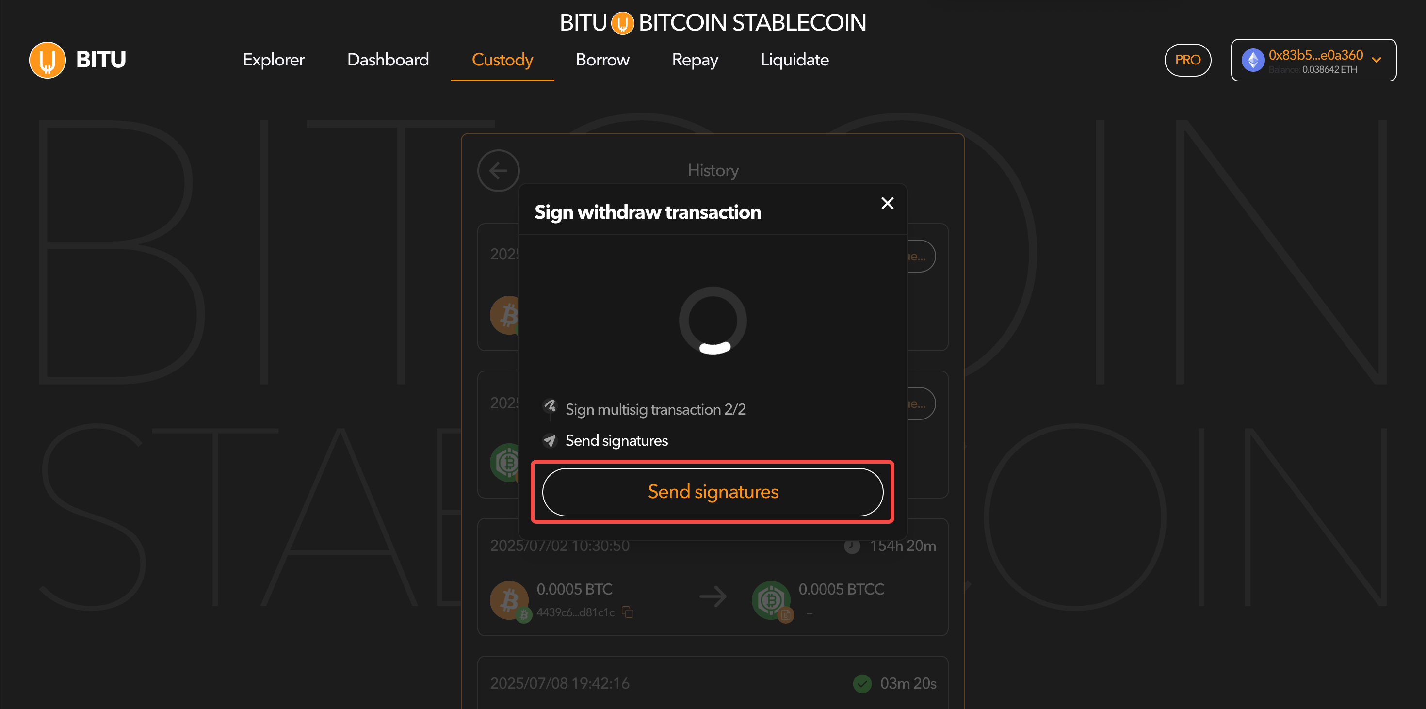Click the Sign multisig transaction step icon
Viewport: 1426px width, 709px height.
[x=549, y=407]
